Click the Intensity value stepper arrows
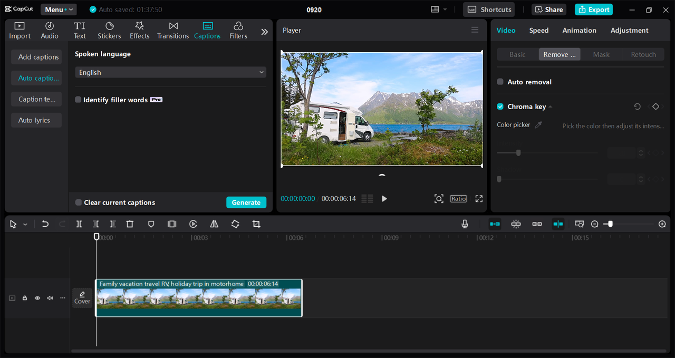The width and height of the screenshot is (675, 358). (641, 153)
